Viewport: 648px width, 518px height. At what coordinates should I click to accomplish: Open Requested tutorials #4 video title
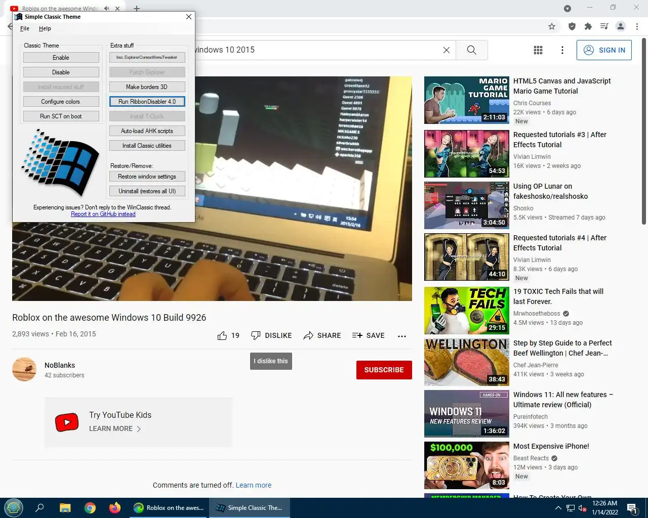[x=560, y=243]
